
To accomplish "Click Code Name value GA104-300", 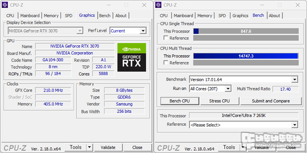I will pos(53,60).
